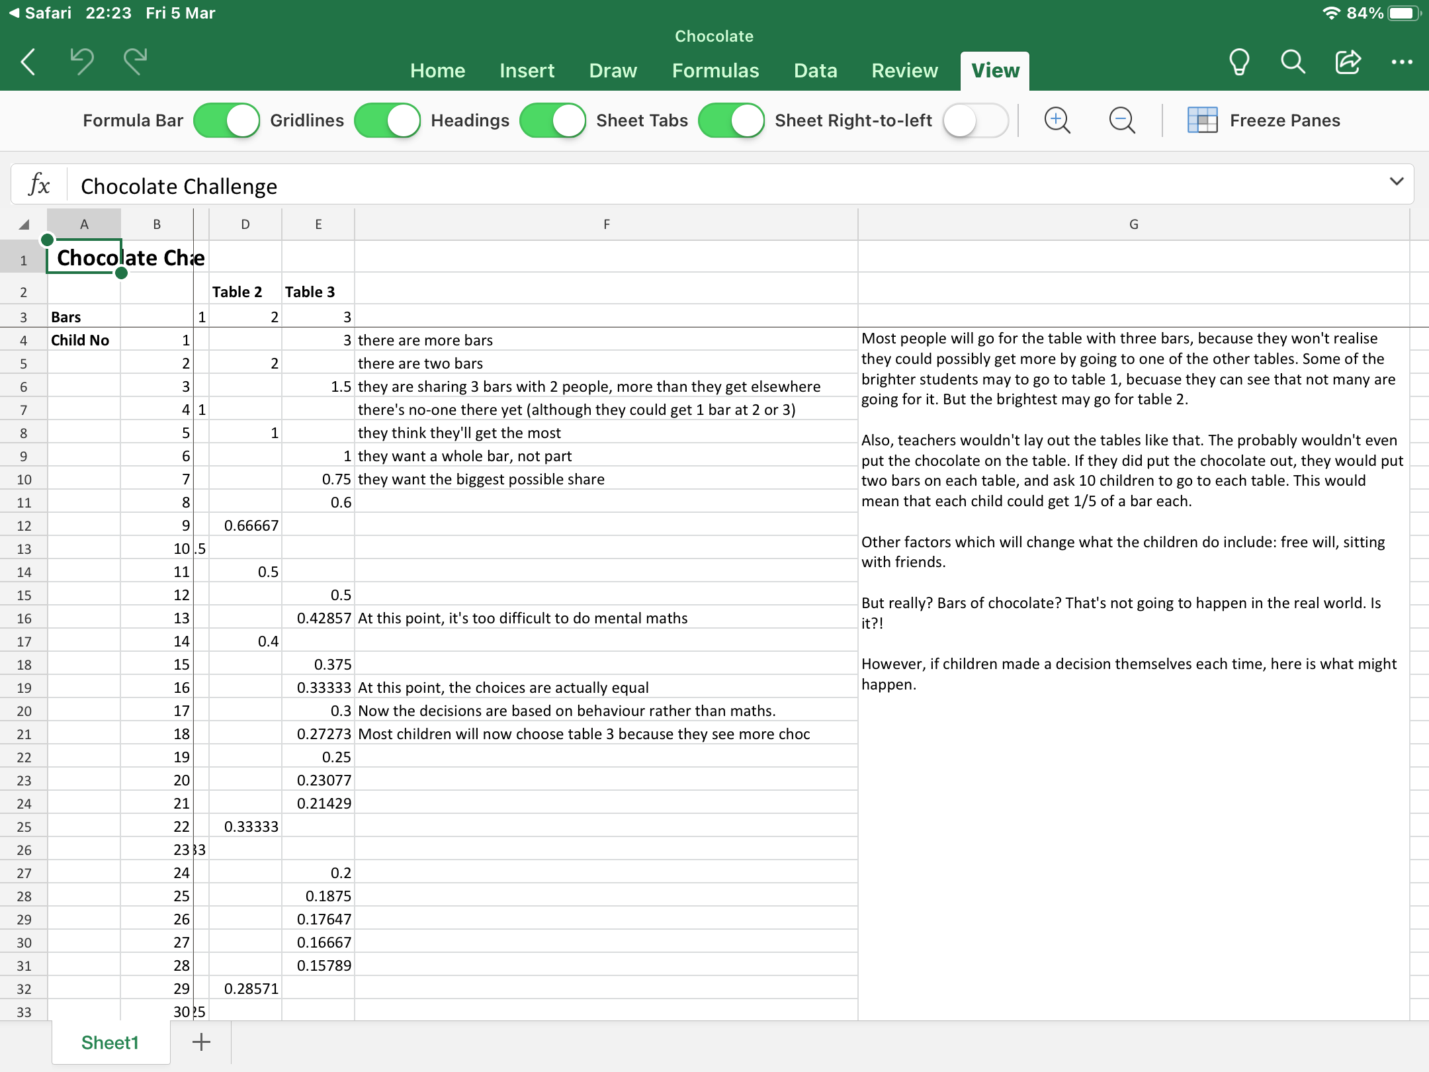Turn off the Formula Bar switch

226,120
